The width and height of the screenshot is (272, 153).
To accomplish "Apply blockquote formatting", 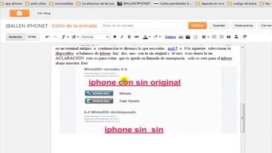I will coord(229,37).
